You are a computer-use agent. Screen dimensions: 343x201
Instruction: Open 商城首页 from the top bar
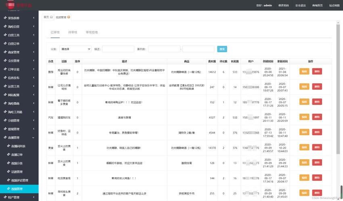tap(318, 6)
